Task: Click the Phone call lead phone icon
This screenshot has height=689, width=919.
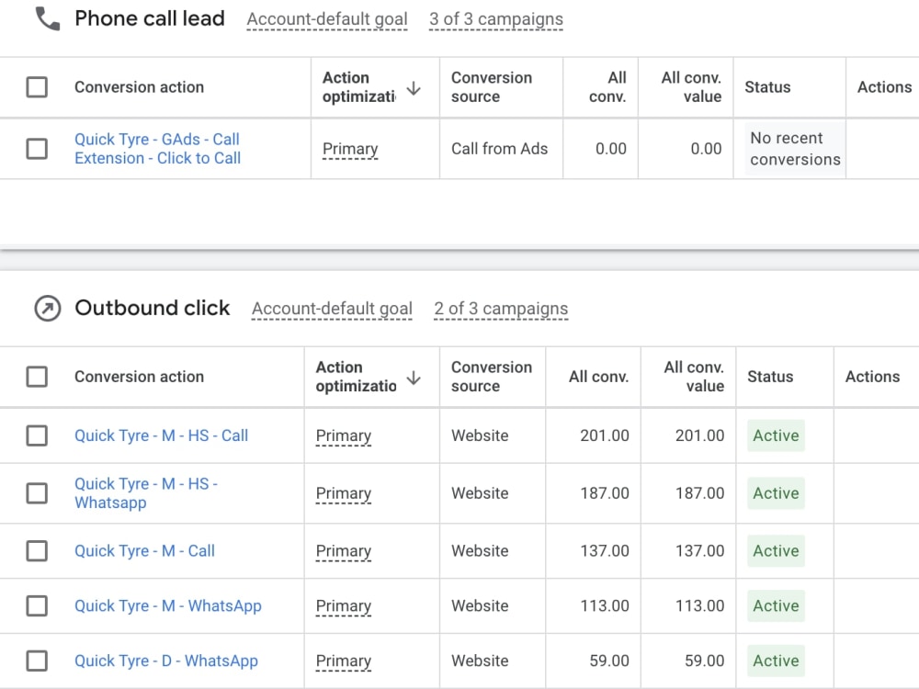Action: [x=48, y=18]
